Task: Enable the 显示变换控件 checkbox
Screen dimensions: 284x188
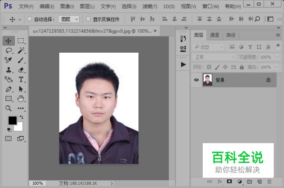Action: pyautogui.click(x=88, y=19)
